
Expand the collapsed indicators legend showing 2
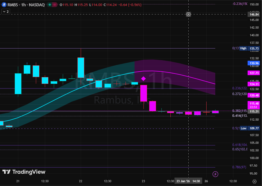pos(6,11)
